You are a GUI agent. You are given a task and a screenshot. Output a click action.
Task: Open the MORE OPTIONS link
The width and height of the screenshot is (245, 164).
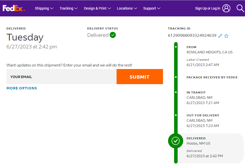click(x=22, y=88)
